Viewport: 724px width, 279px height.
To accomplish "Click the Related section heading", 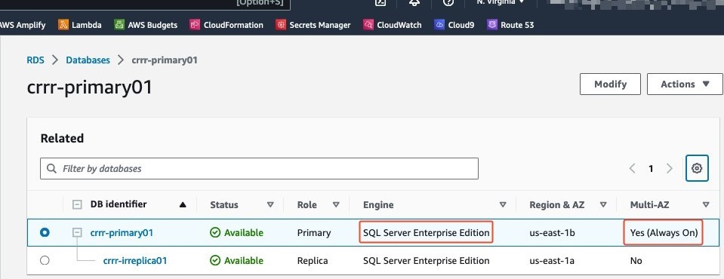I will click(x=63, y=138).
